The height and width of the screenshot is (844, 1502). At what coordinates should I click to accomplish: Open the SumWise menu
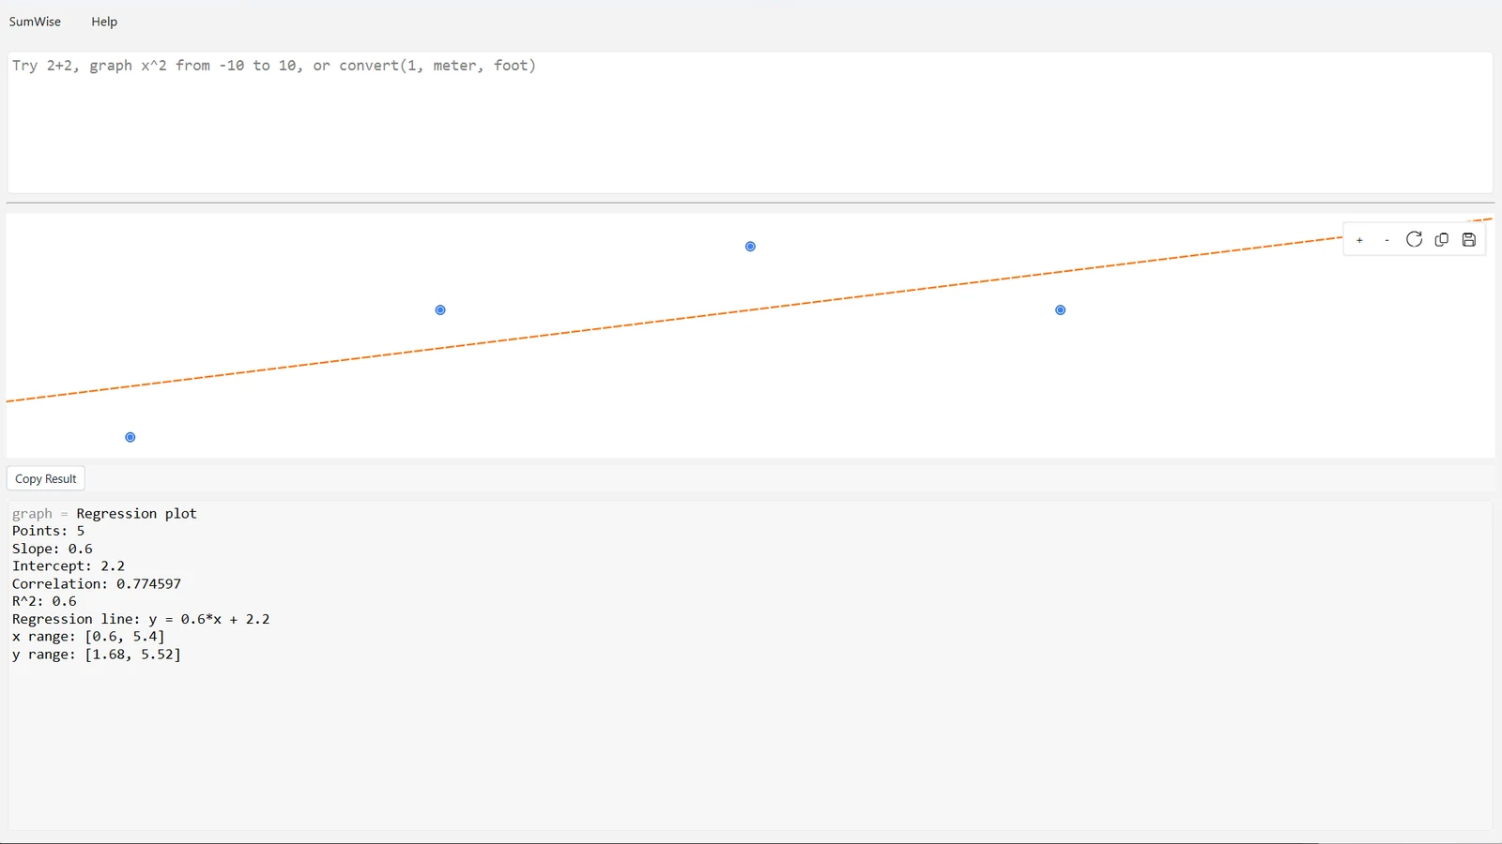[x=35, y=22]
